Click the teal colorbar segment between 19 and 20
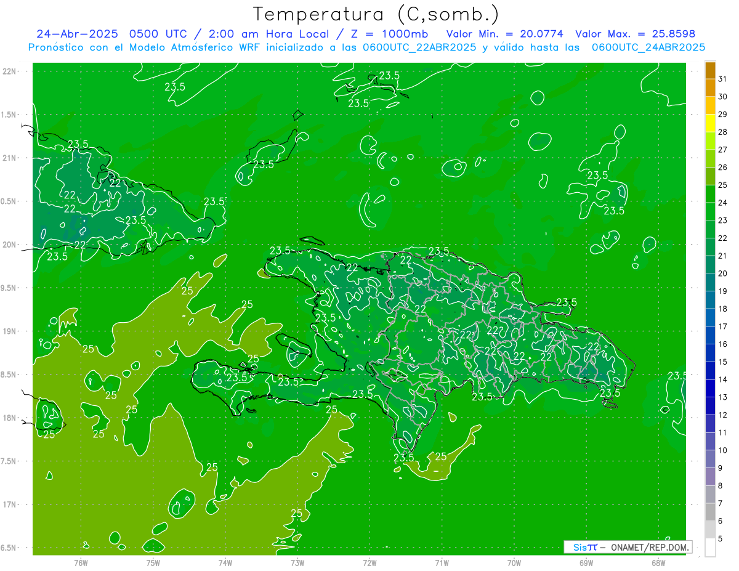 click(710, 283)
